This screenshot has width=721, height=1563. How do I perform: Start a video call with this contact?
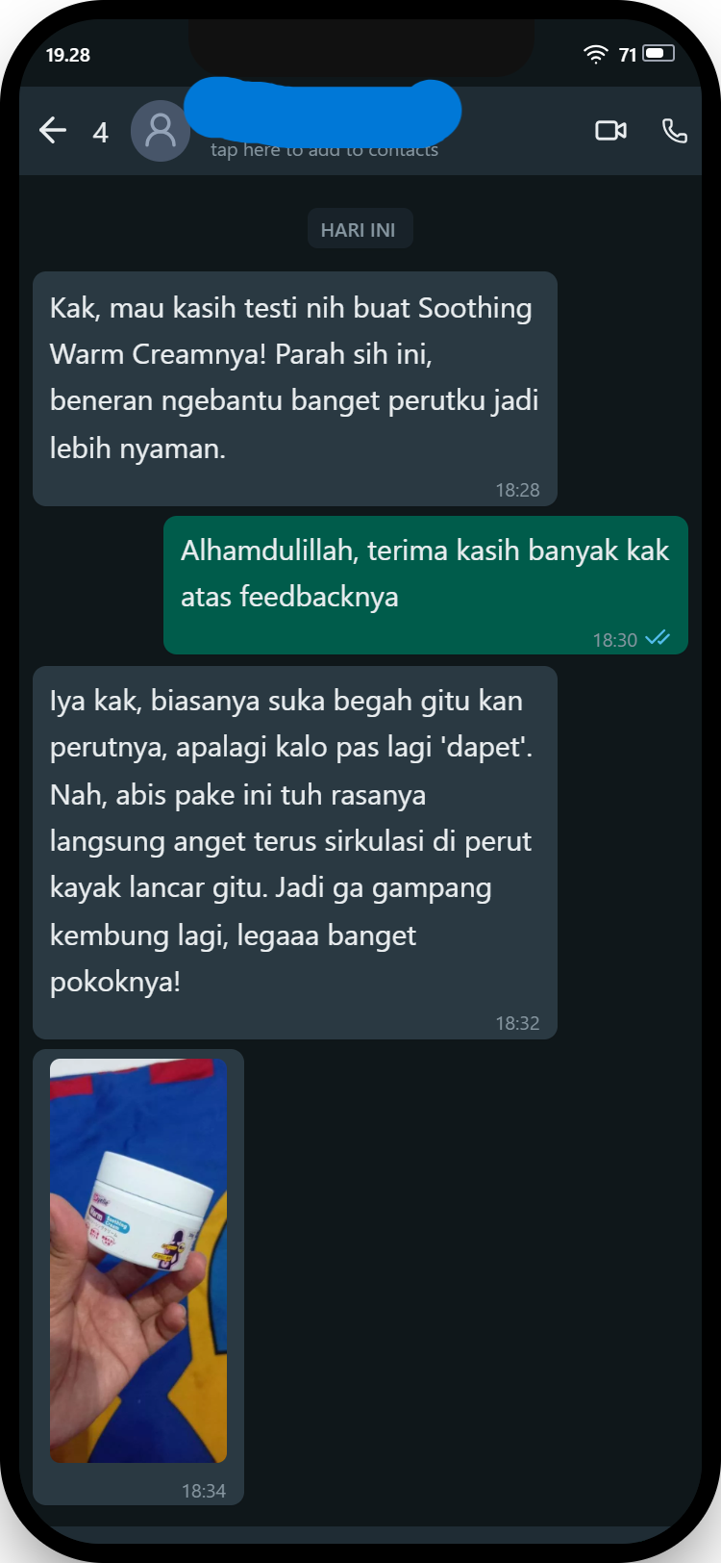[x=610, y=130]
